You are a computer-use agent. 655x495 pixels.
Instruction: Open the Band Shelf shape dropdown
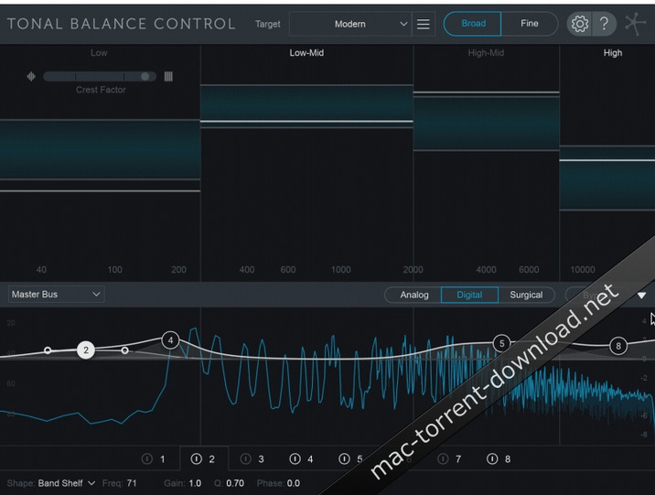click(x=67, y=483)
